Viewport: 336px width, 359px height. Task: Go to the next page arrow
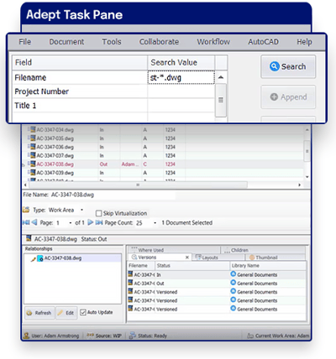90,222
